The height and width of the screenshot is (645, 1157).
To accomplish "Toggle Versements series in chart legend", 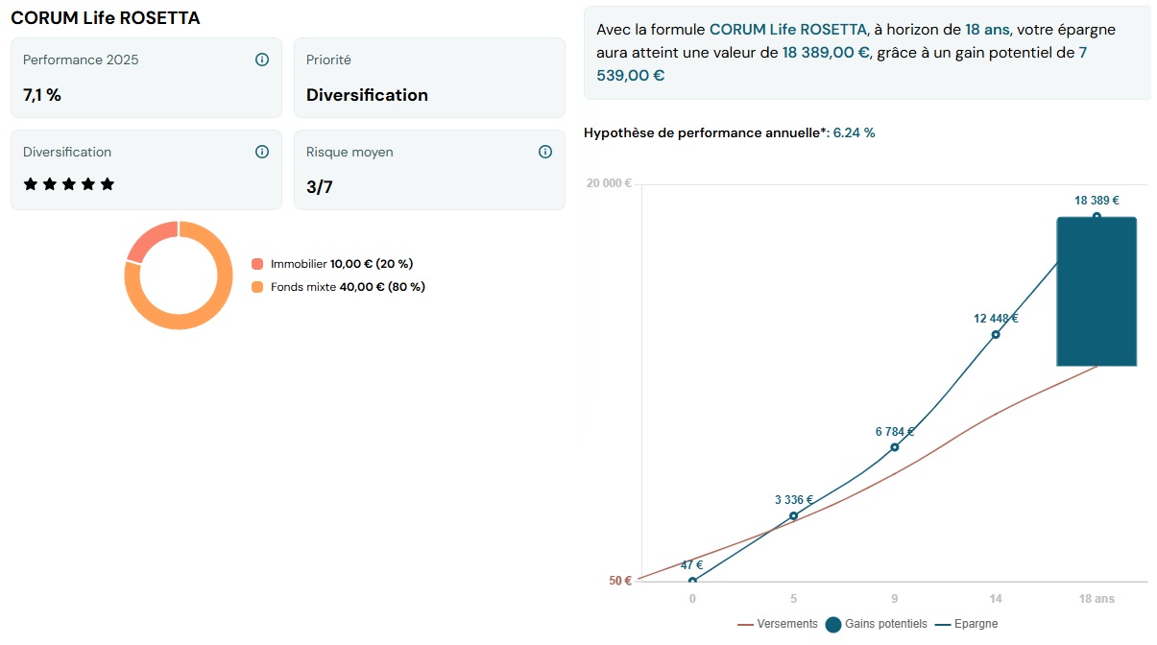I will click(x=778, y=624).
